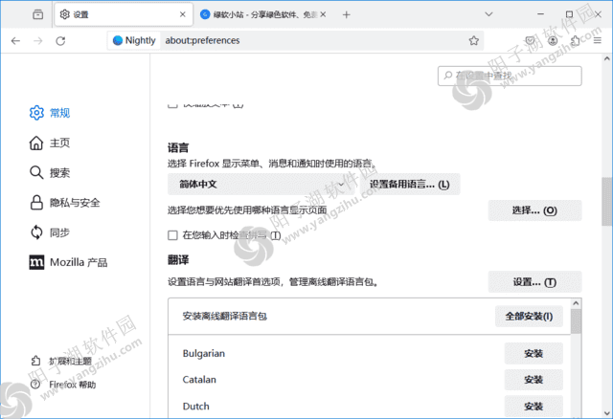Show the list of all tabs via the chevron
The height and width of the screenshot is (419, 613).
[x=488, y=14]
